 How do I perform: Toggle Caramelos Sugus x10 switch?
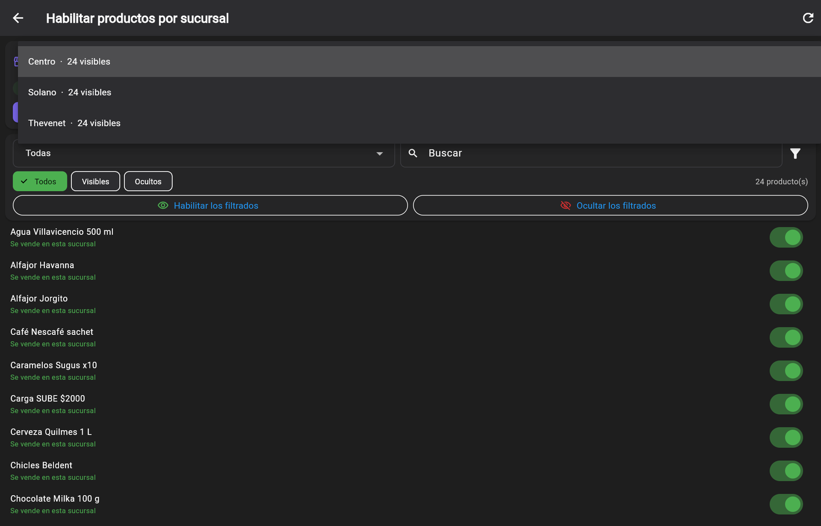(786, 371)
